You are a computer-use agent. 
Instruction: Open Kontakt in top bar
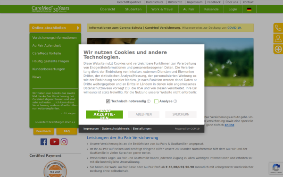(x=248, y=2)
